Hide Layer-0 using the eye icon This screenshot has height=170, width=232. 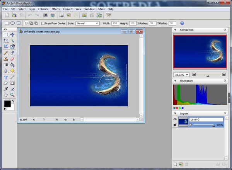pos(175,120)
